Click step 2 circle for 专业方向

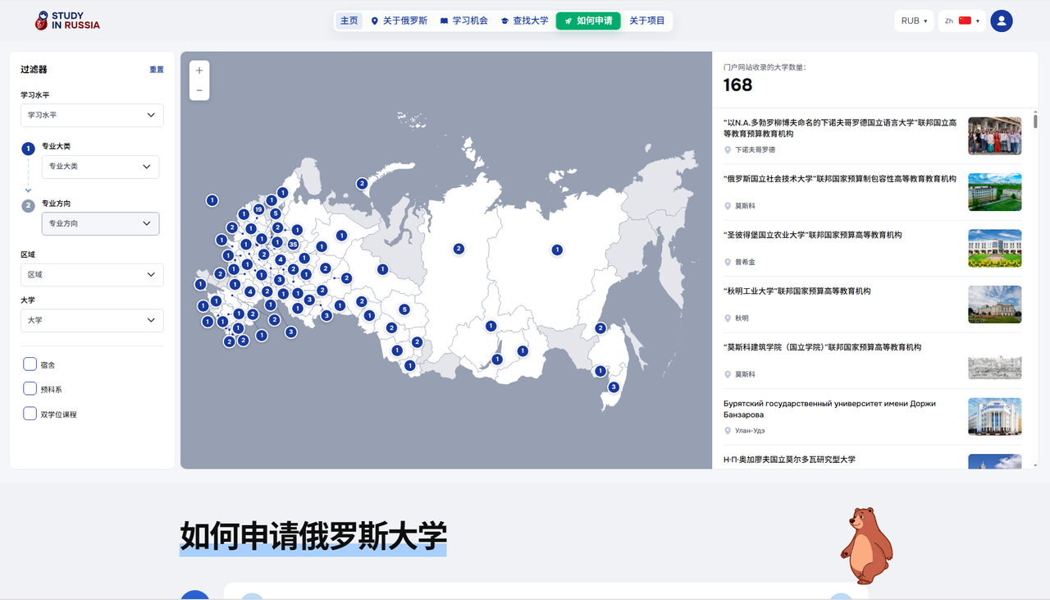click(x=29, y=205)
